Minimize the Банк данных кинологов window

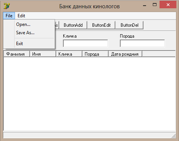(145, 5)
